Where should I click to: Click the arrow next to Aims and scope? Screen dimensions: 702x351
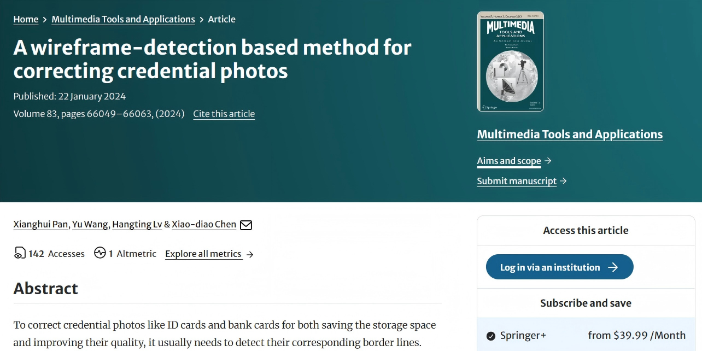548,161
